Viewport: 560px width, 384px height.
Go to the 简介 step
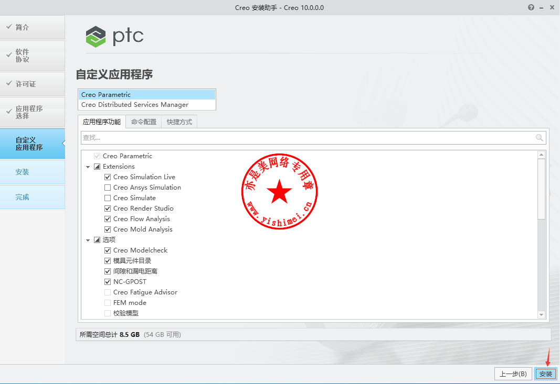pos(33,27)
